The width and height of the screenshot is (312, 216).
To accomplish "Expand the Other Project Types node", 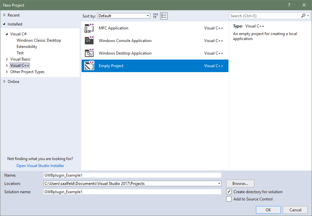I will tap(7, 72).
